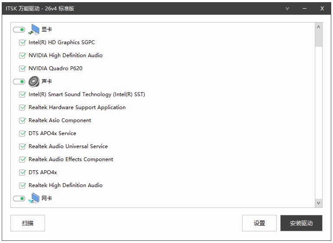This screenshot has height=243, width=333.
Task: Click the vertical scrollbar thumb
Action: pos(319,39)
